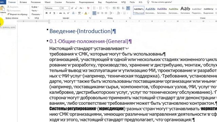Toggle paragraph marks display (¶)
Viewport: 217px width, 122px height.
128,8
